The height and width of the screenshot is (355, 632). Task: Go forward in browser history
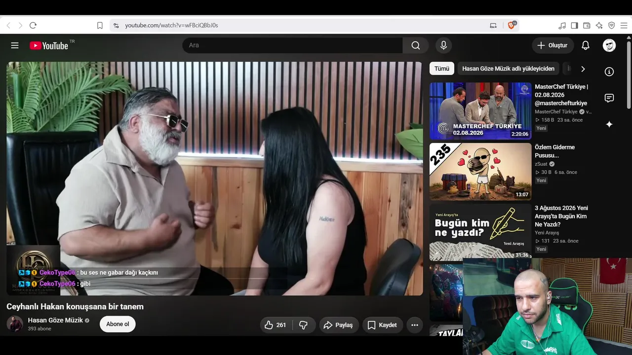(20, 25)
